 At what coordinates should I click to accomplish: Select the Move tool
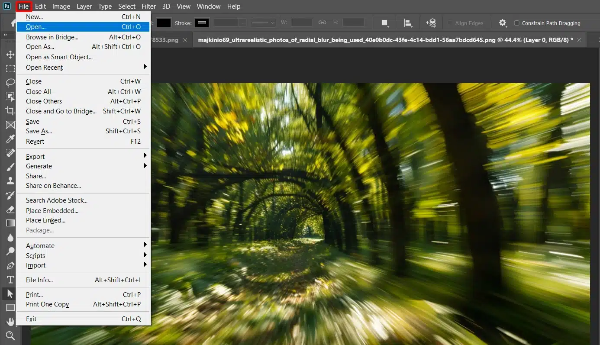click(x=10, y=55)
